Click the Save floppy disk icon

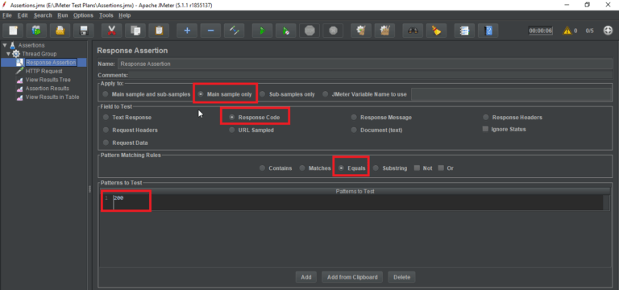(84, 31)
